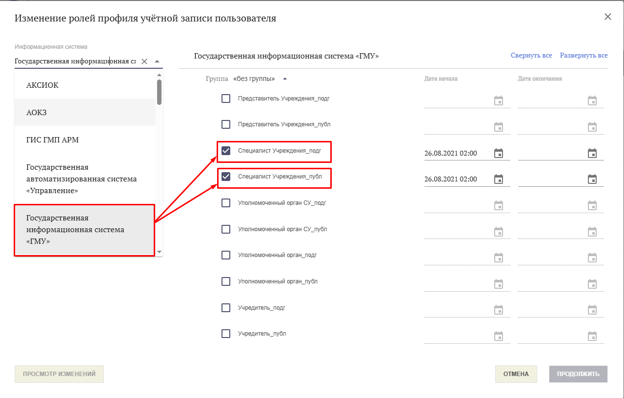Click the Свернуть все link
This screenshot has width=624, height=398.
point(531,56)
